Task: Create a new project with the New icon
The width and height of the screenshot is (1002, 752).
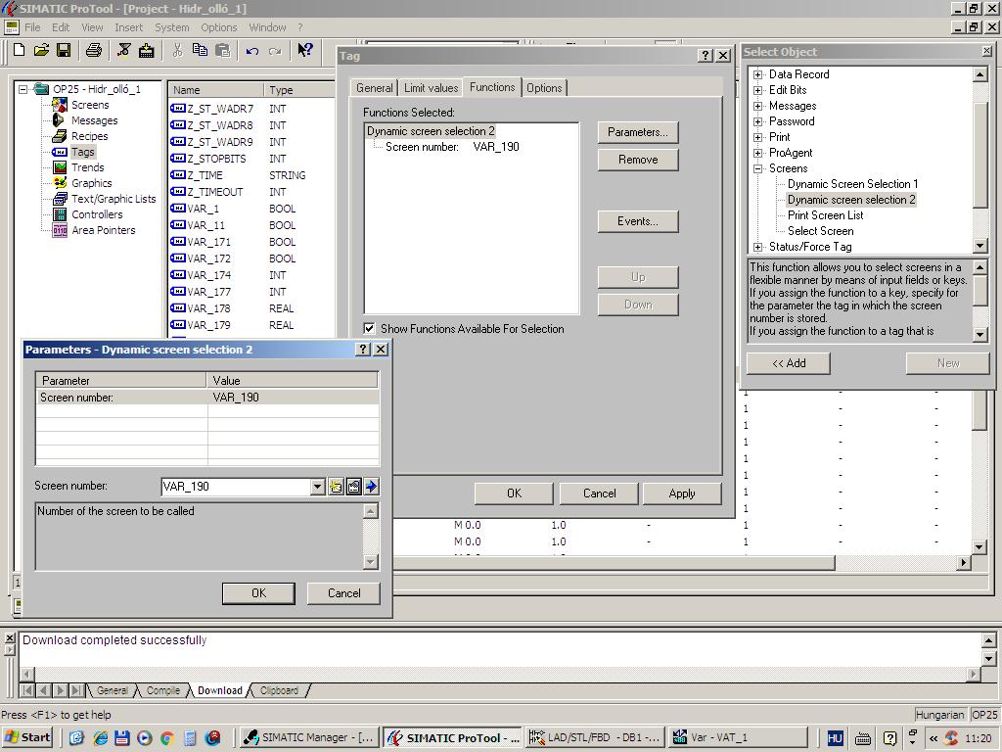Action: coord(20,51)
